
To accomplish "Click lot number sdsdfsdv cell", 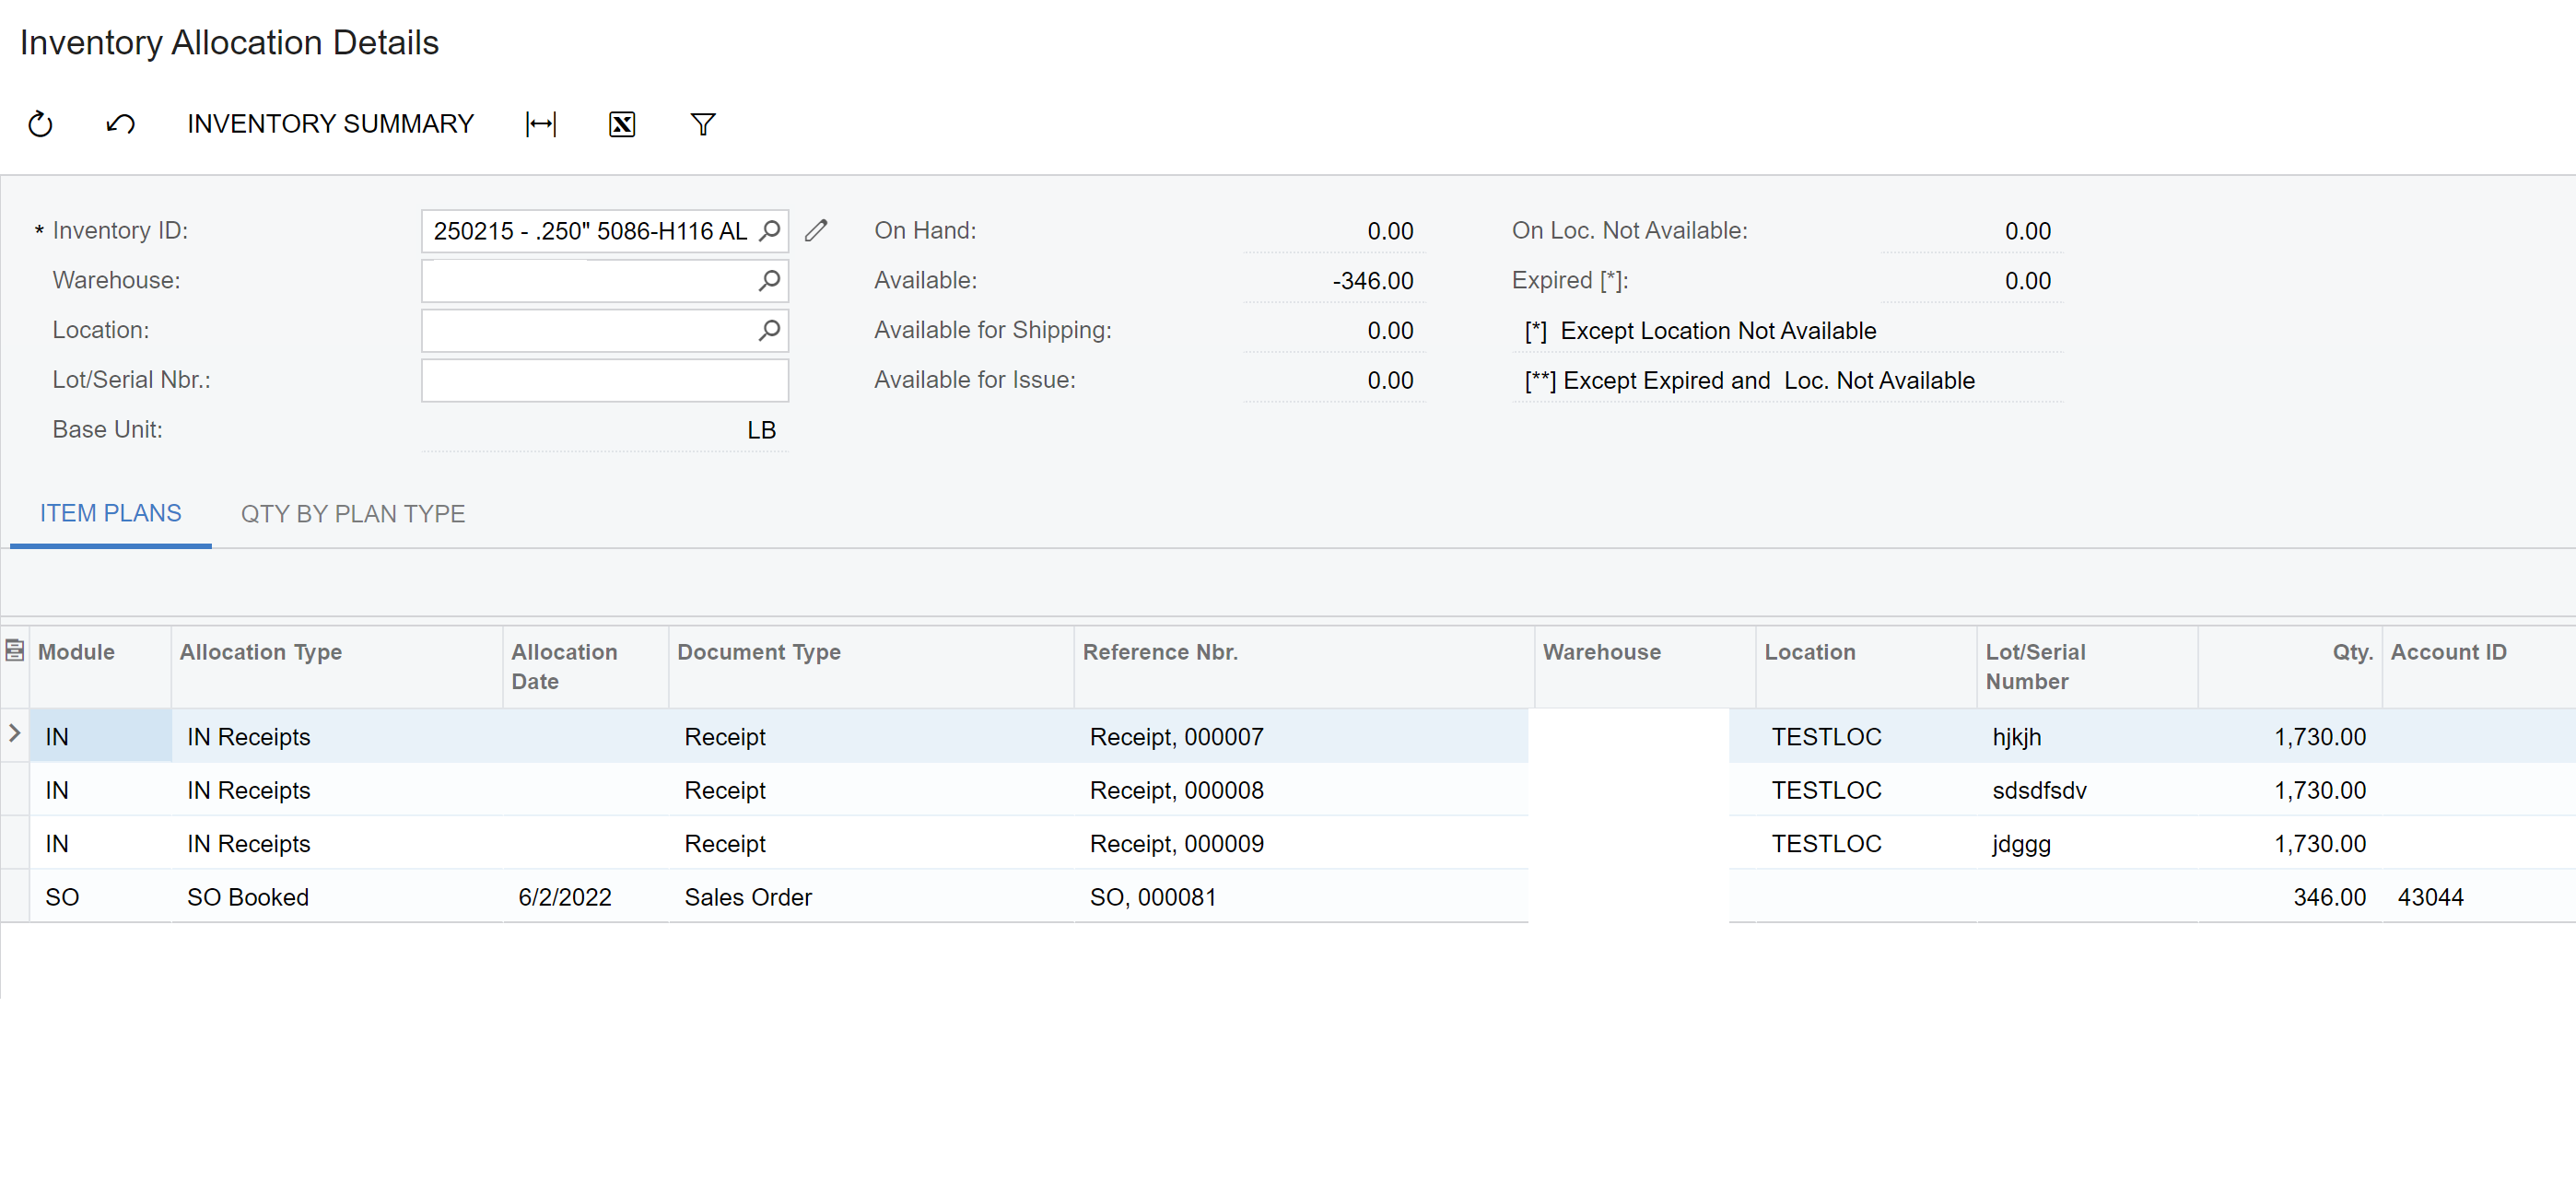I will pyautogui.click(x=2086, y=791).
